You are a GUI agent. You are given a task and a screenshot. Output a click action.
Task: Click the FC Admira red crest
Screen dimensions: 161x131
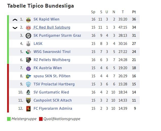click(28, 109)
